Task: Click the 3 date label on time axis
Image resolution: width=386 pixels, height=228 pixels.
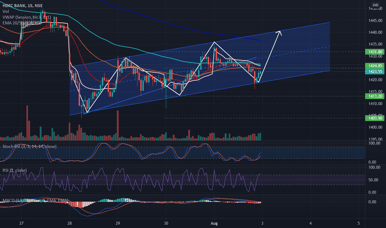Action: (x=262, y=223)
